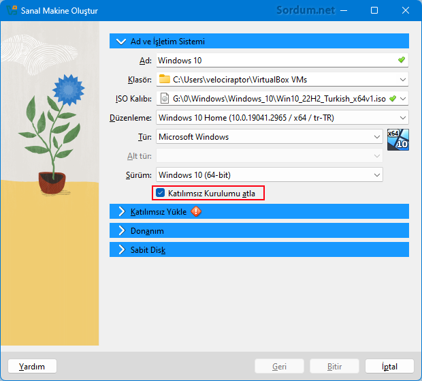The width and height of the screenshot is (422, 381).
Task: Click the VirtualBox icon in title bar
Action: tap(12, 10)
